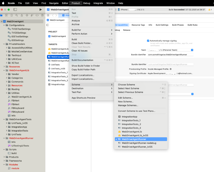
Task: Switch to Build Settings tab
Action: 162,25
